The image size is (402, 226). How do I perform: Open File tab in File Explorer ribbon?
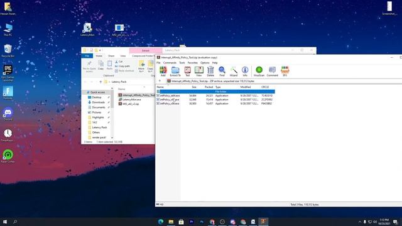pos(87,56)
